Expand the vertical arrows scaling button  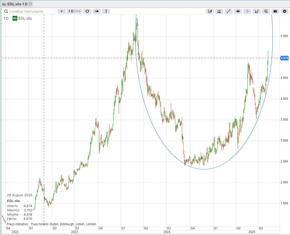pyautogui.click(x=106, y=11)
